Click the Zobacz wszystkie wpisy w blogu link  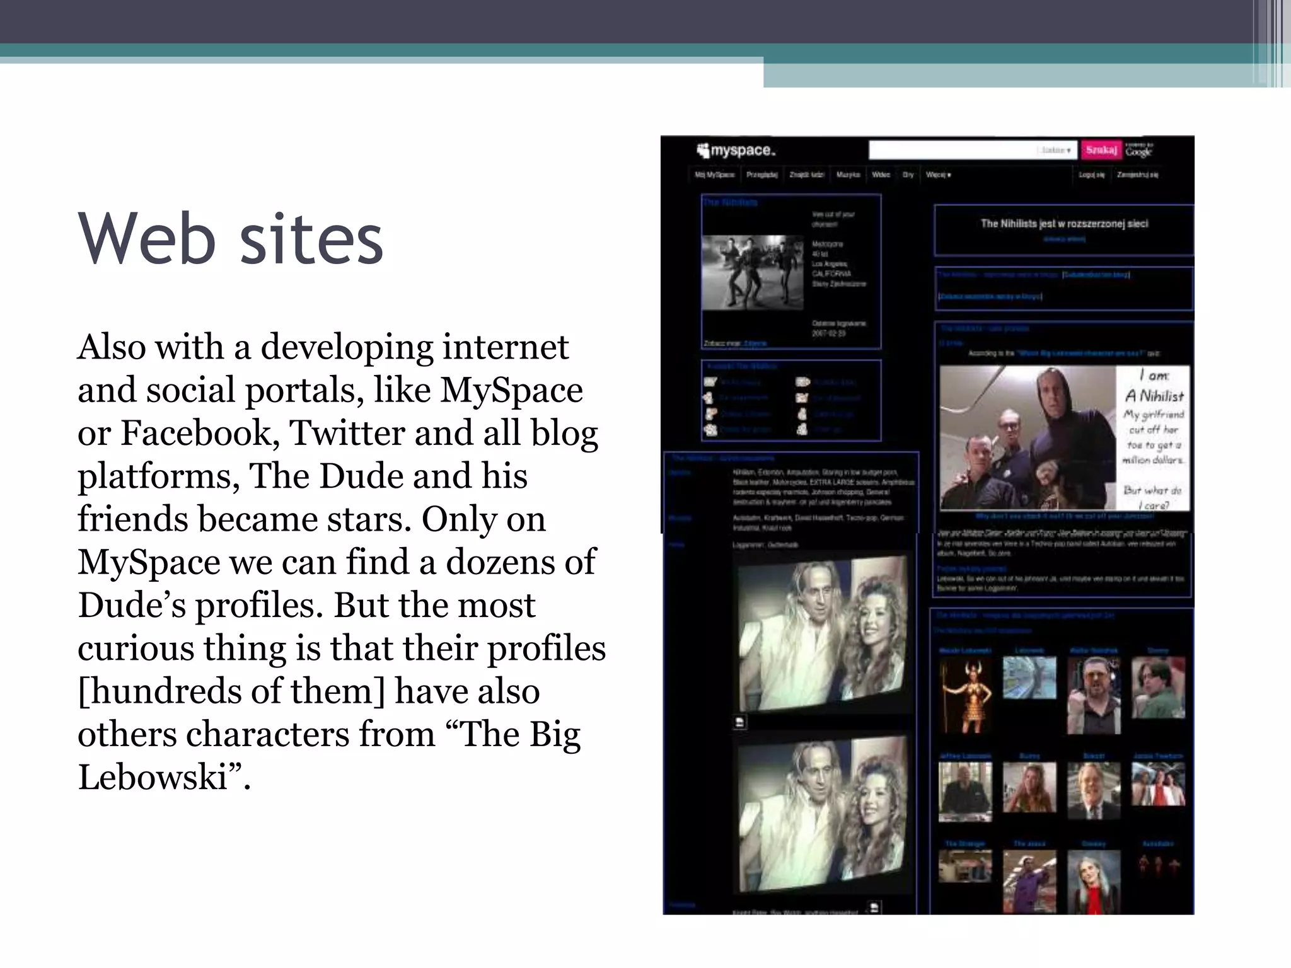click(x=990, y=296)
